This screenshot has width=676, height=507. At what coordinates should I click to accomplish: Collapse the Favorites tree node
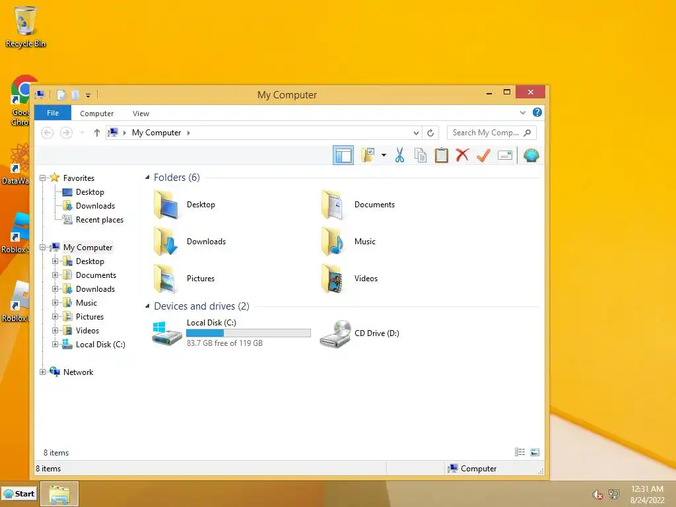42,178
